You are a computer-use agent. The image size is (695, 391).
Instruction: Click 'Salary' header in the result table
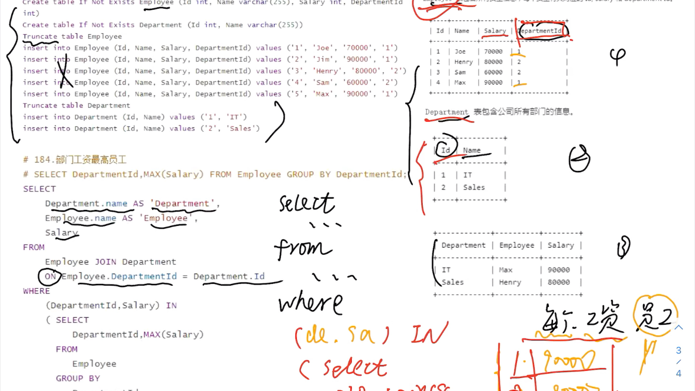coord(561,245)
